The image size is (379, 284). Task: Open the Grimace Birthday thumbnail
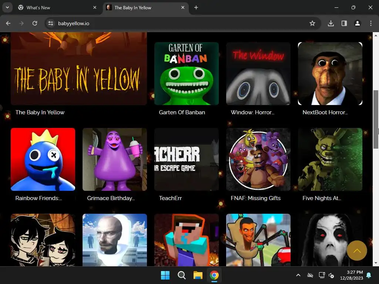115,159
